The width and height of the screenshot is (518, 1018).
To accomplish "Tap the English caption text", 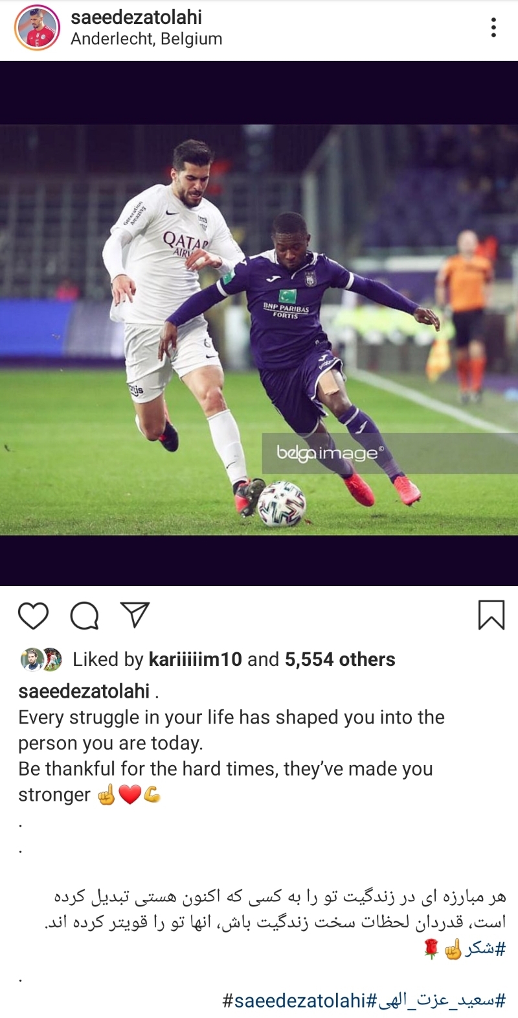I will (231, 756).
